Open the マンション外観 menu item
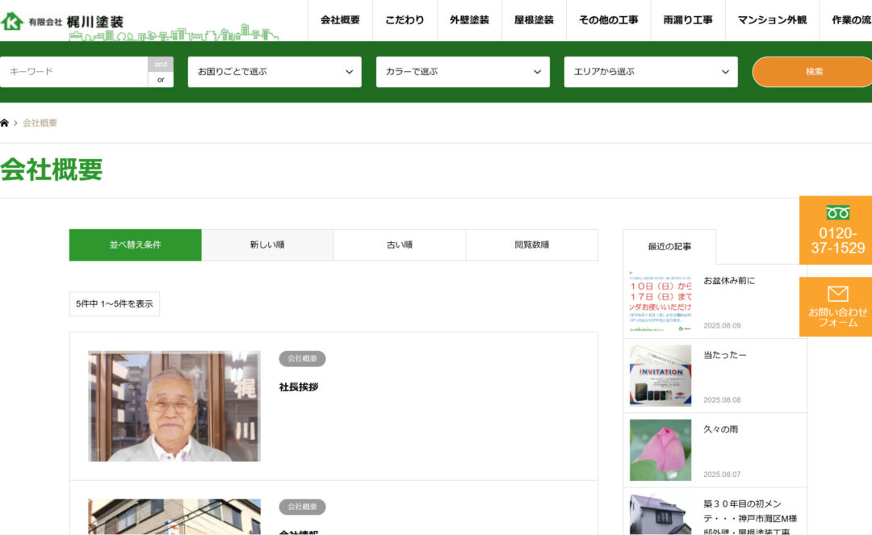Viewport: 872px width, 535px height. (x=772, y=20)
